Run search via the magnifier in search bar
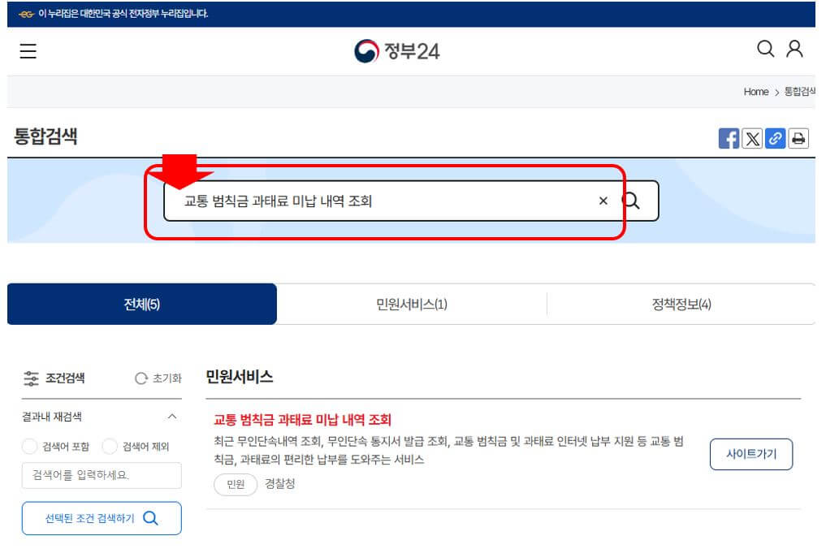 point(632,201)
